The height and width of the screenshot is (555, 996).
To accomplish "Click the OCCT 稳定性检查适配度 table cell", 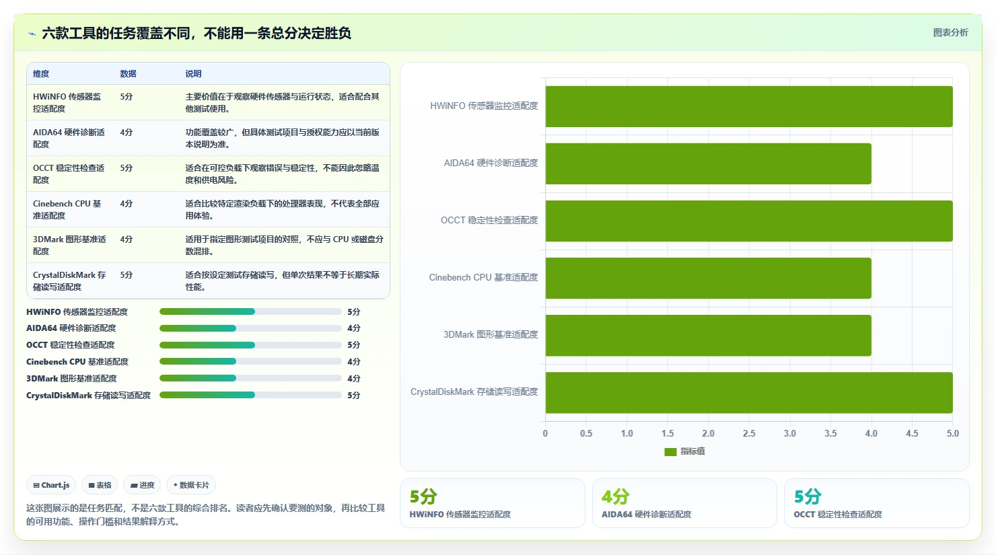I will [70, 174].
